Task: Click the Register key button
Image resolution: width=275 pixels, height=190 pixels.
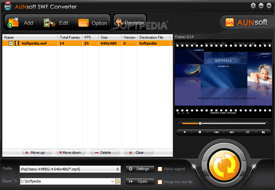Action: 130,23
